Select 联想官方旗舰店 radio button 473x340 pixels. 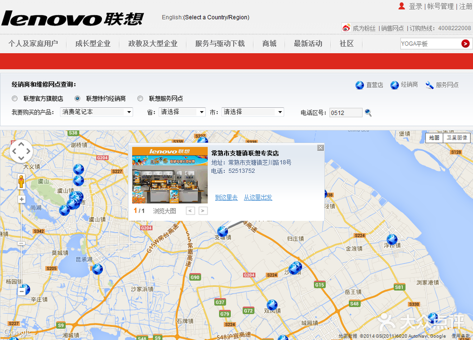click(x=14, y=98)
